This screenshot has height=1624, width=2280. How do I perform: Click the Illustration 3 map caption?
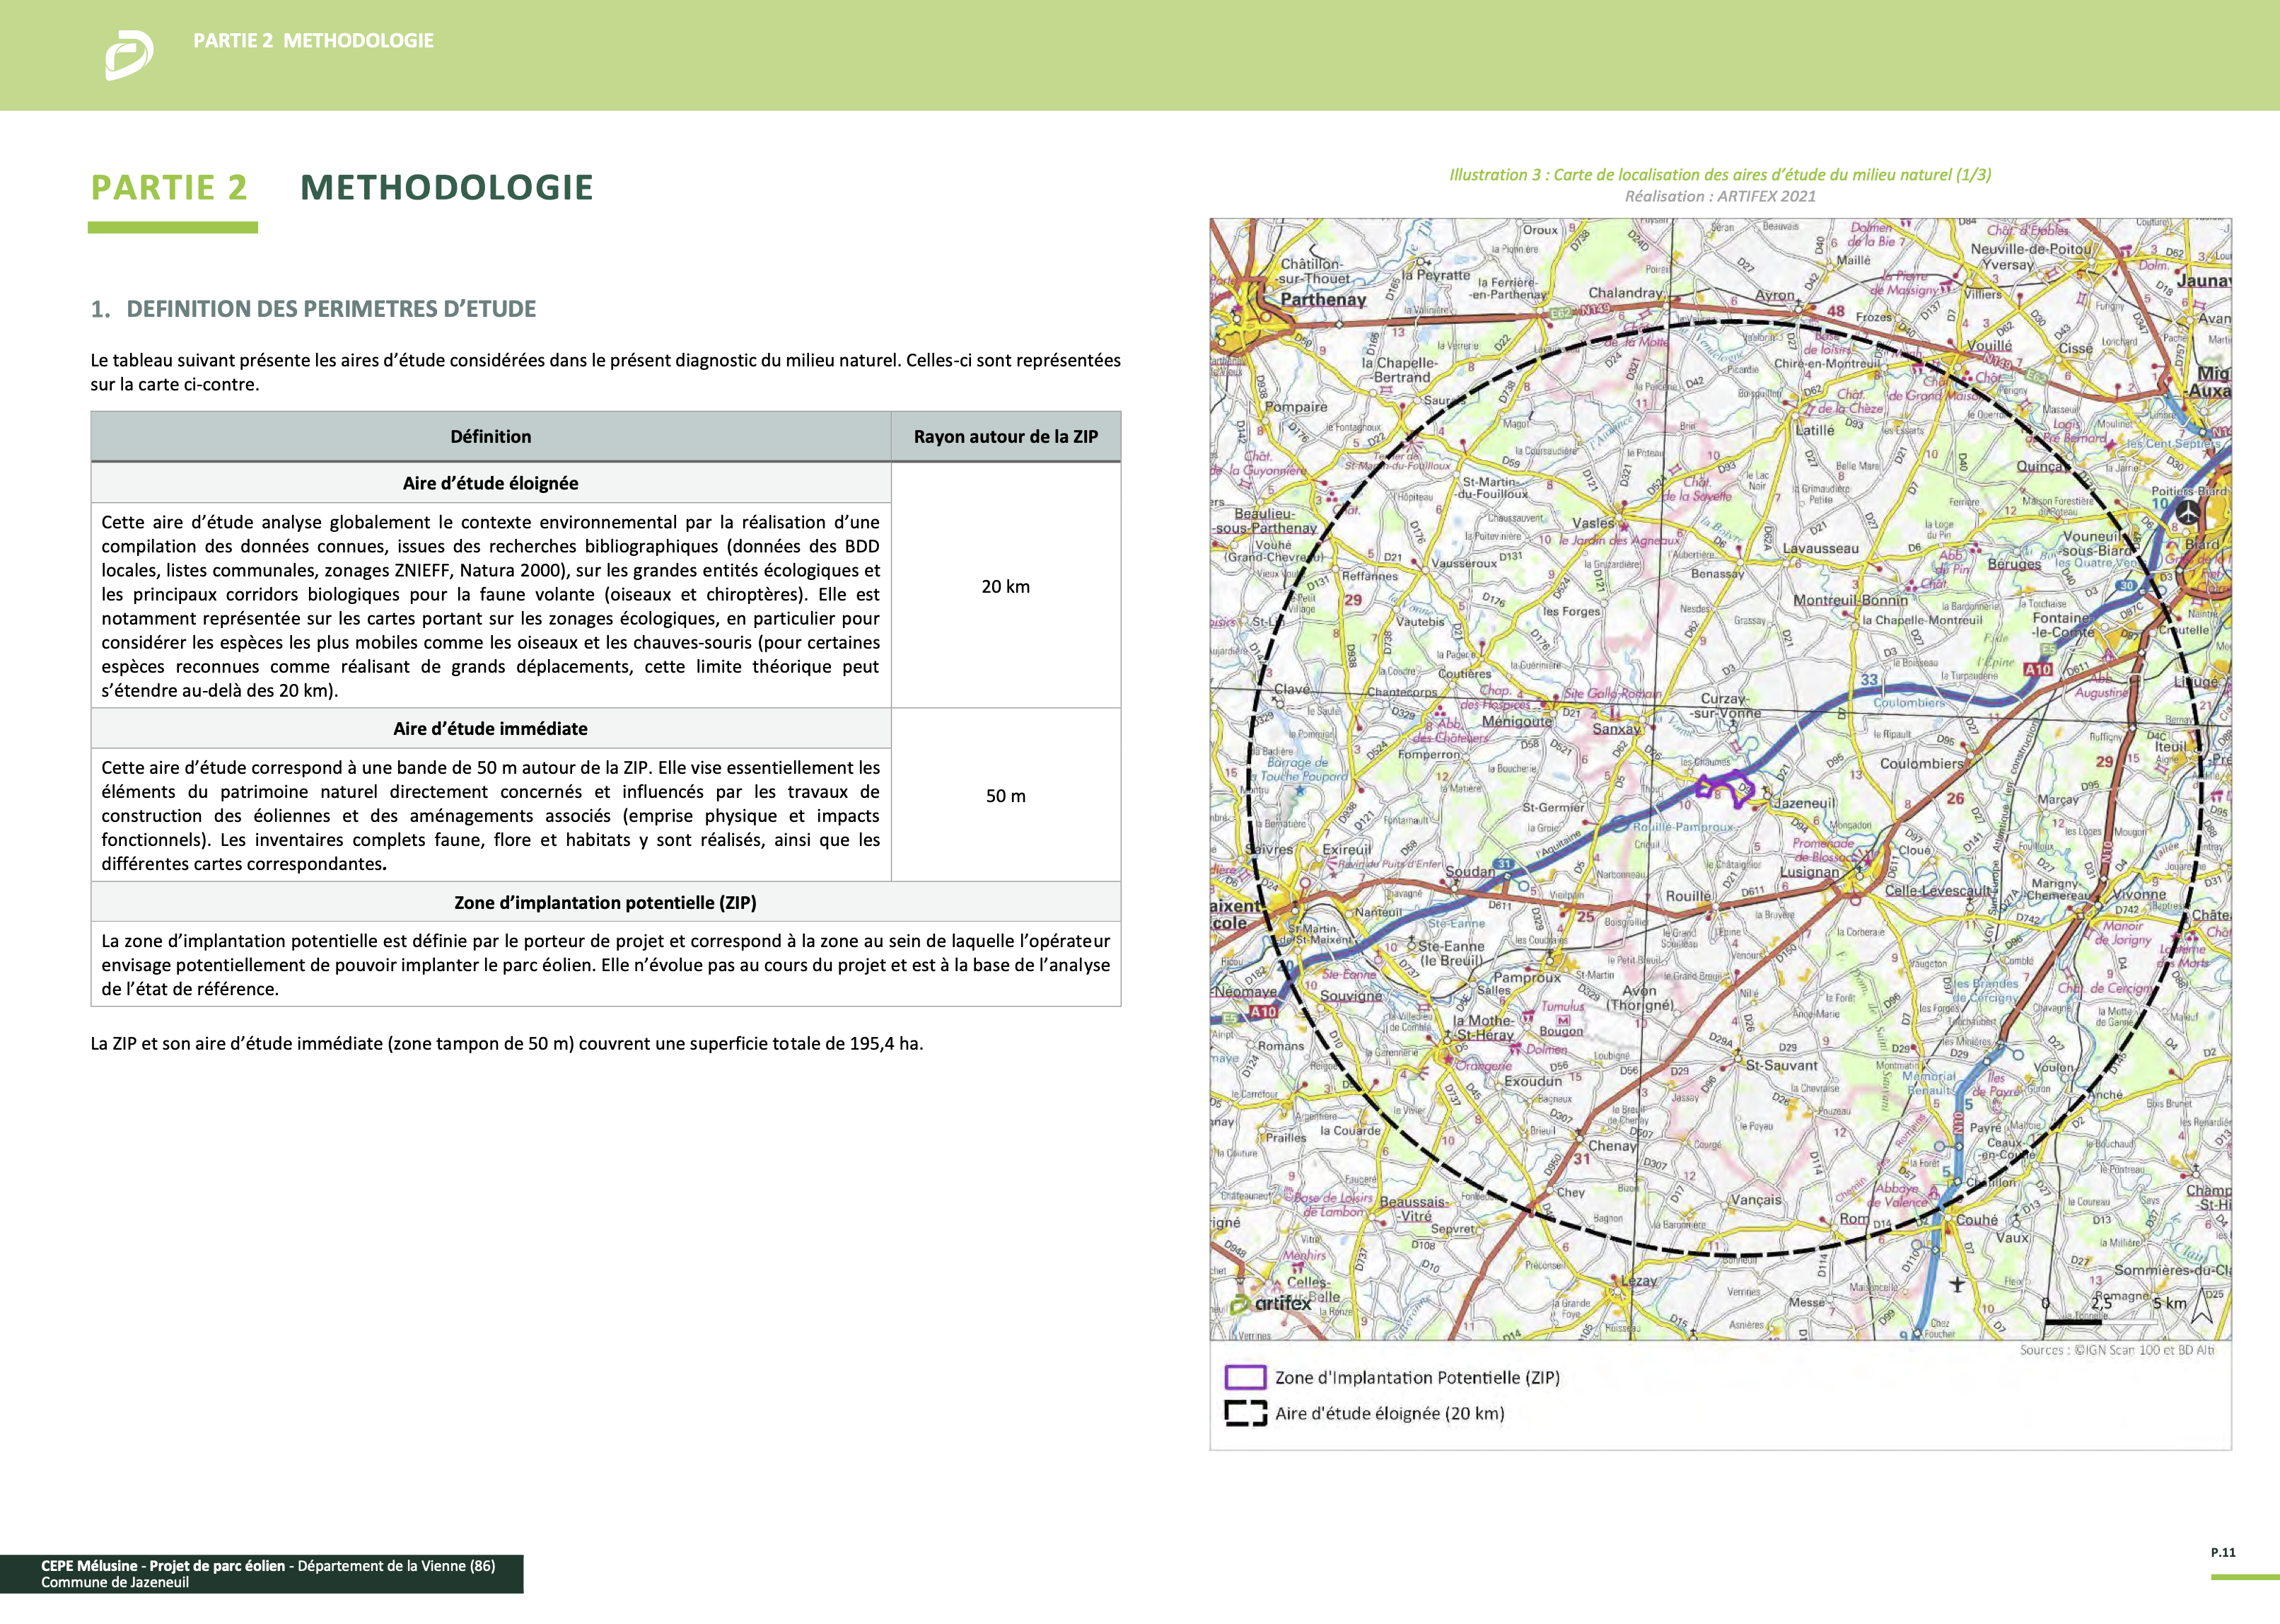point(1719,175)
